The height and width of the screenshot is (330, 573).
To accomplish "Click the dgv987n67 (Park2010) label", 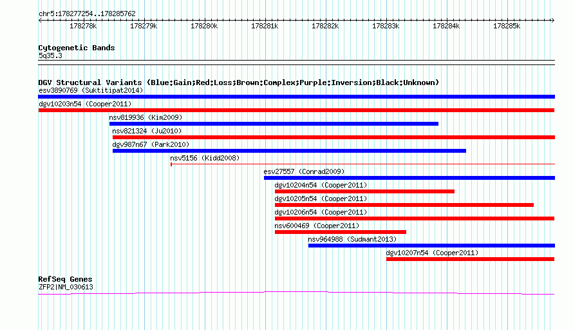I will coord(151,144).
